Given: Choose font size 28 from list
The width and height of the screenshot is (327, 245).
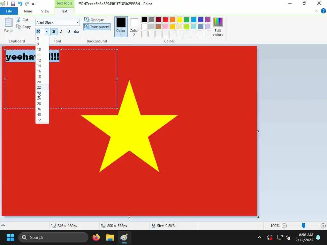Looking at the screenshot, I should 42,104.
